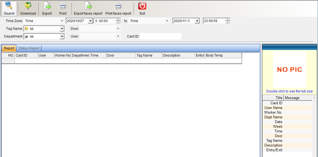Click the Download globe icon
Viewport: 318px width, 157px height.
tap(28, 6)
